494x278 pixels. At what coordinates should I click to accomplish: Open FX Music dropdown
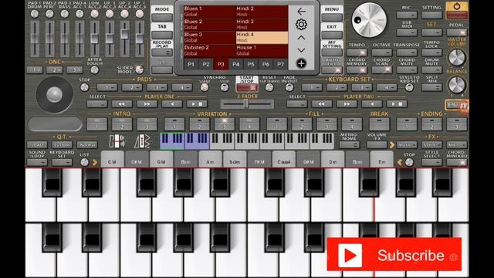407,144
